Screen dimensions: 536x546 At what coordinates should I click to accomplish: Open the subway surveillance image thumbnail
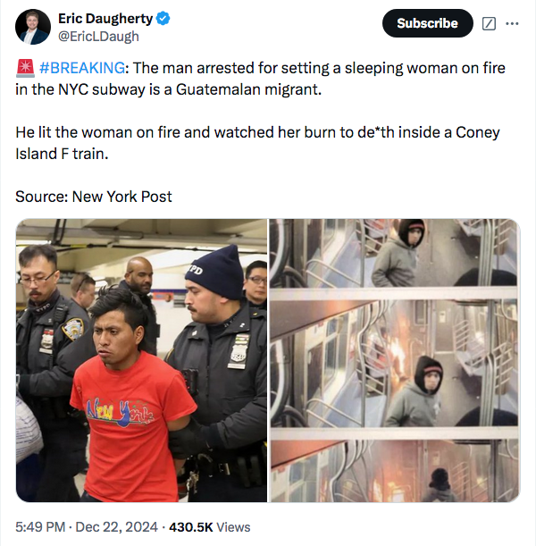click(x=395, y=360)
